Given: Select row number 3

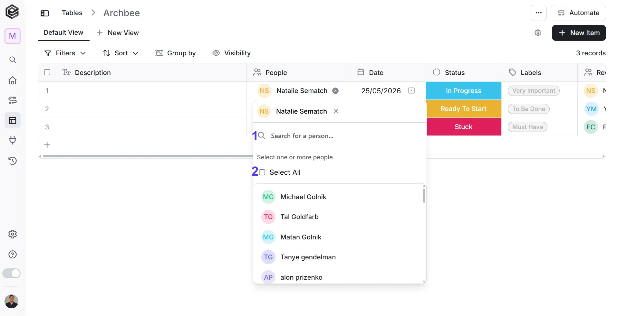Looking at the screenshot, I should click(x=47, y=127).
